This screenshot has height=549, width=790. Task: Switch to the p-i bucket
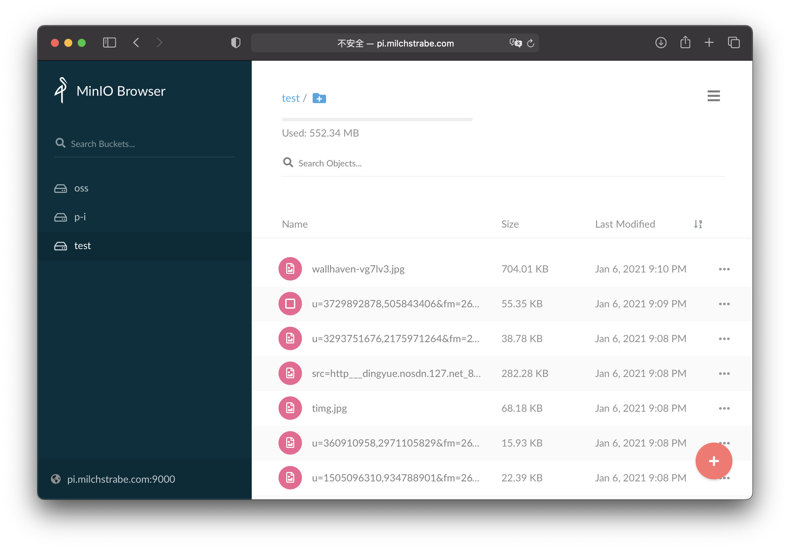[x=80, y=217]
